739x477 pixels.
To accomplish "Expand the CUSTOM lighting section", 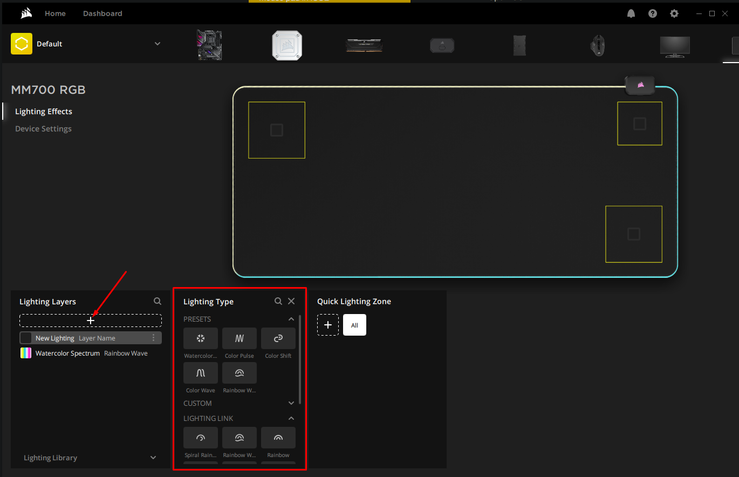I will coord(291,403).
